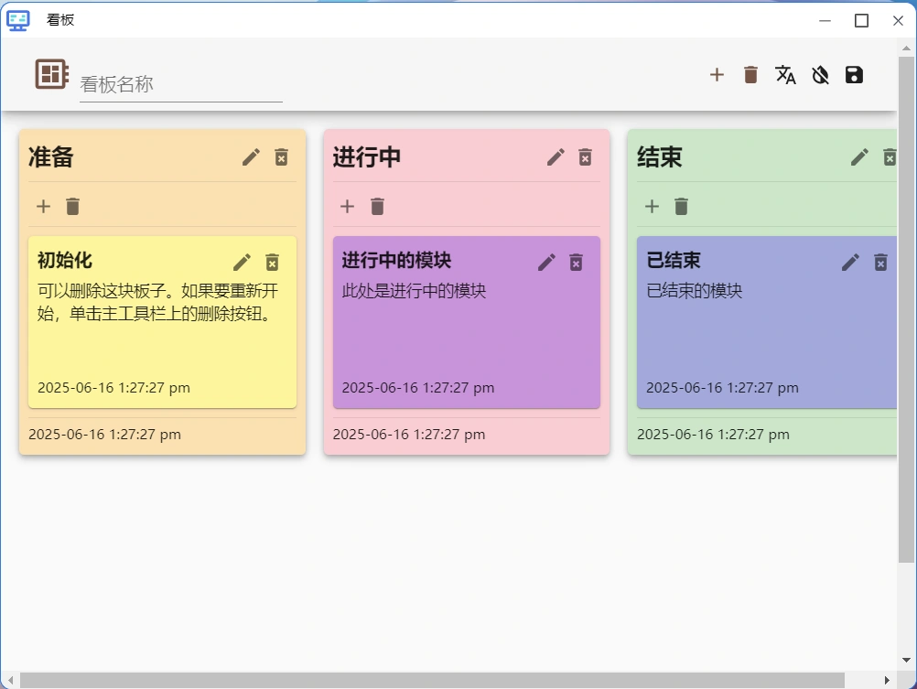Click main toolbar delete board icon
Viewport: 917px width, 689px height.
(x=750, y=75)
